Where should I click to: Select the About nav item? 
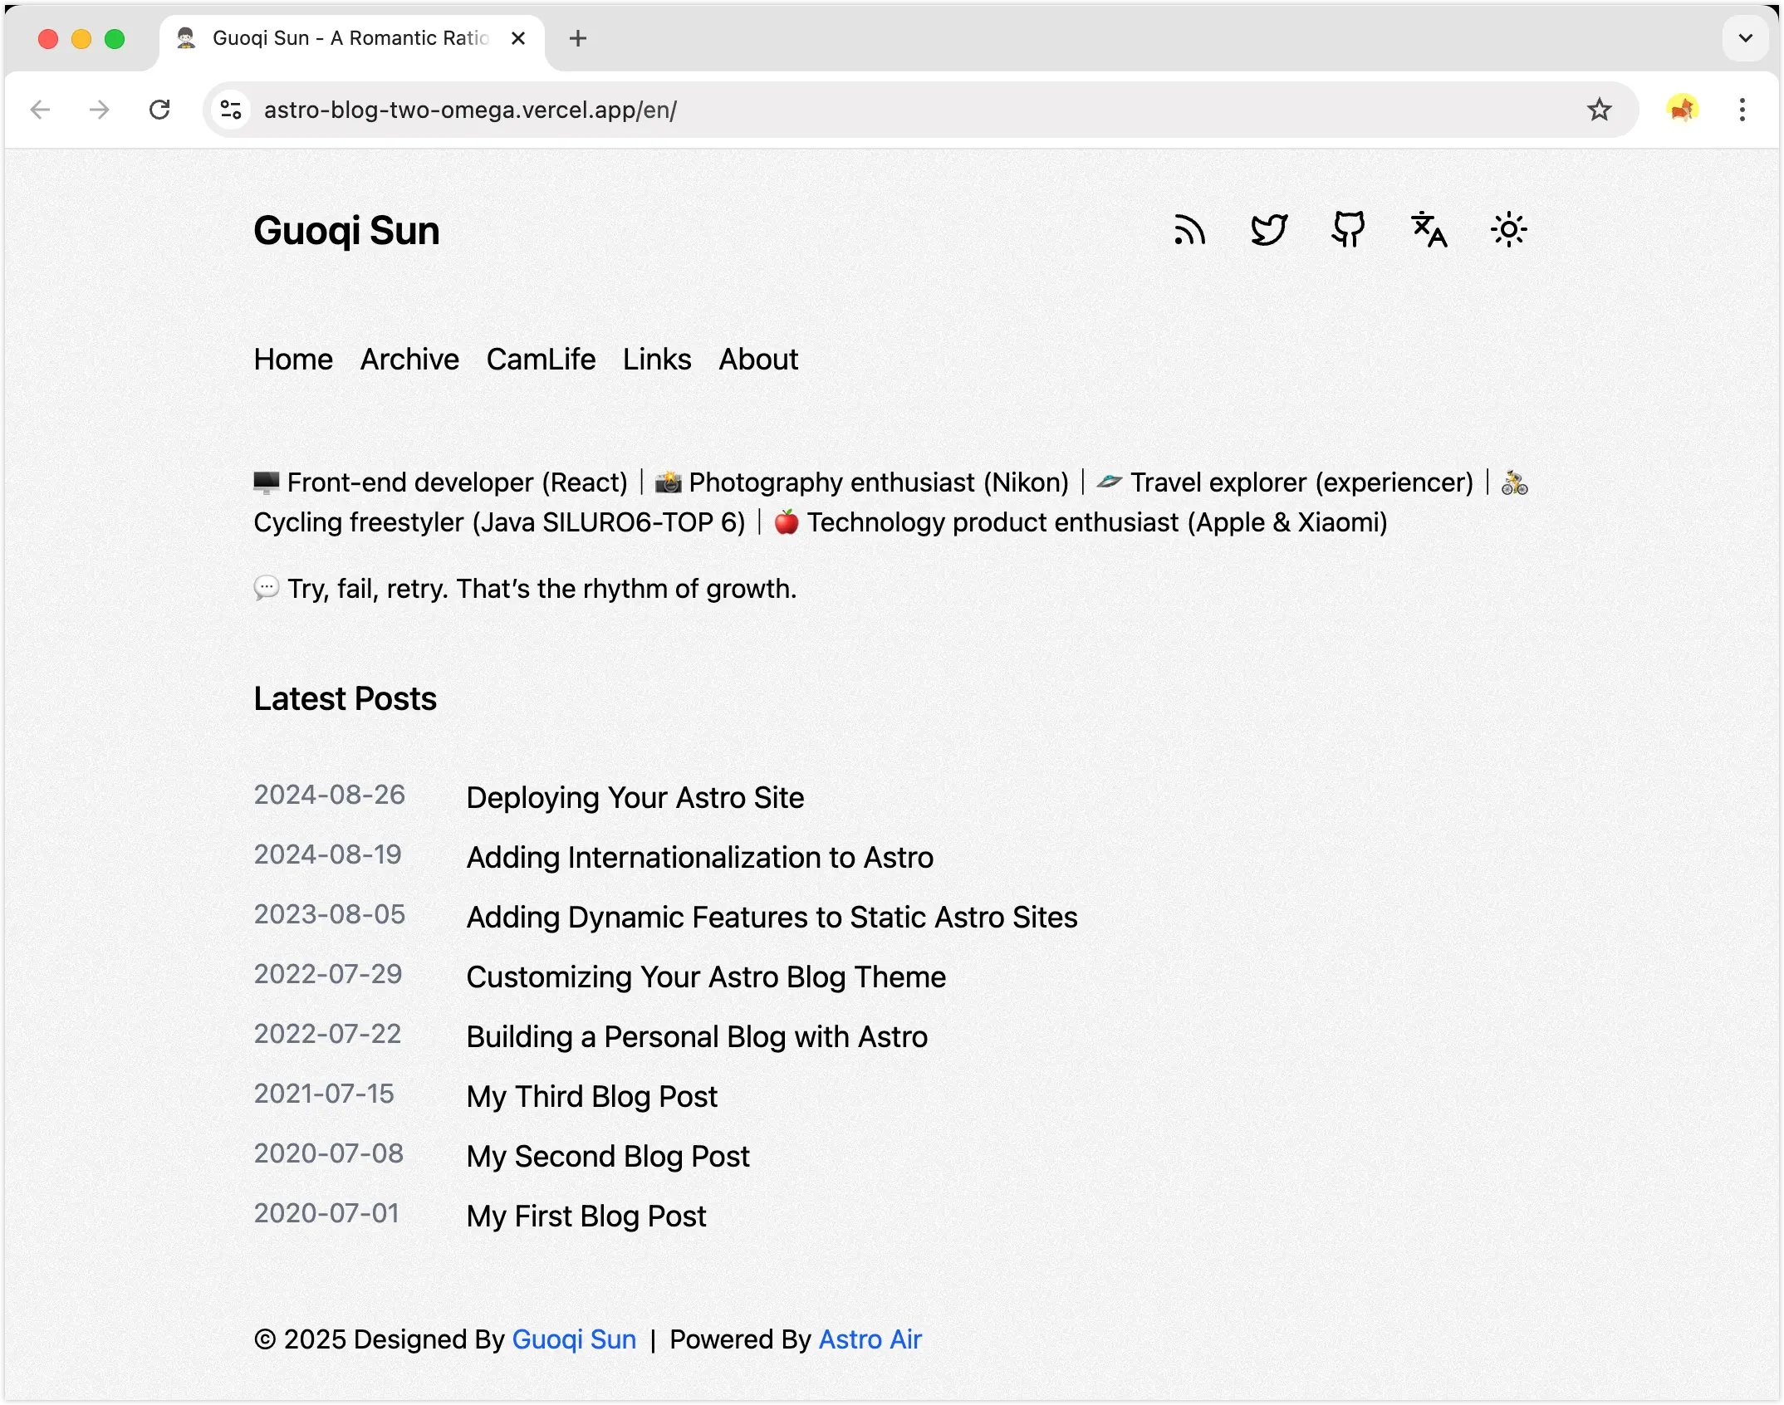click(x=757, y=359)
